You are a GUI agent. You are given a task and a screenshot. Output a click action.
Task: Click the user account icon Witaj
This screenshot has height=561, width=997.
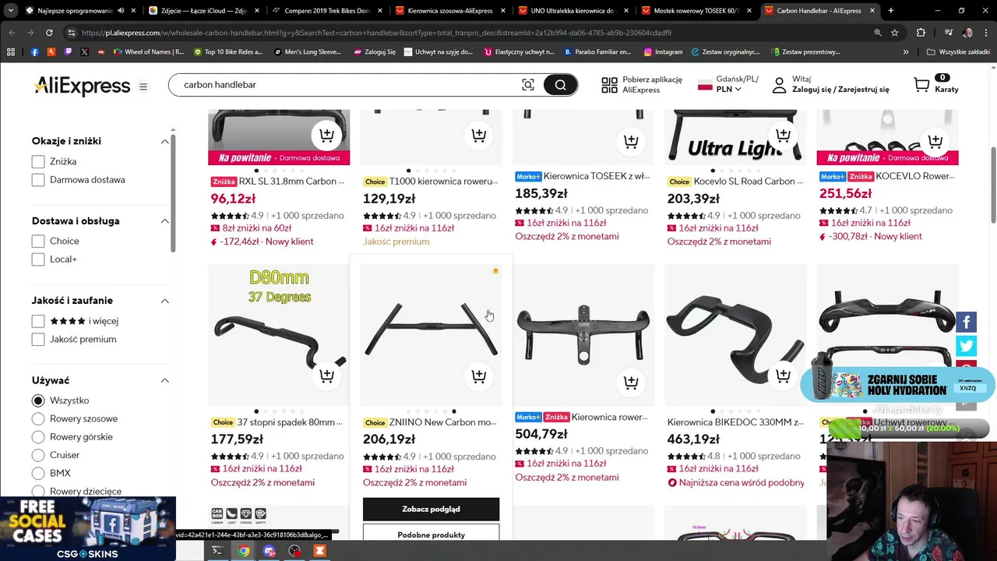pyautogui.click(x=779, y=85)
